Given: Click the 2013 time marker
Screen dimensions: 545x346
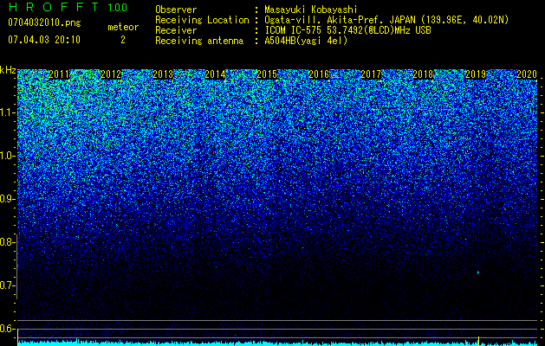Looking at the screenshot, I should pos(163,74).
